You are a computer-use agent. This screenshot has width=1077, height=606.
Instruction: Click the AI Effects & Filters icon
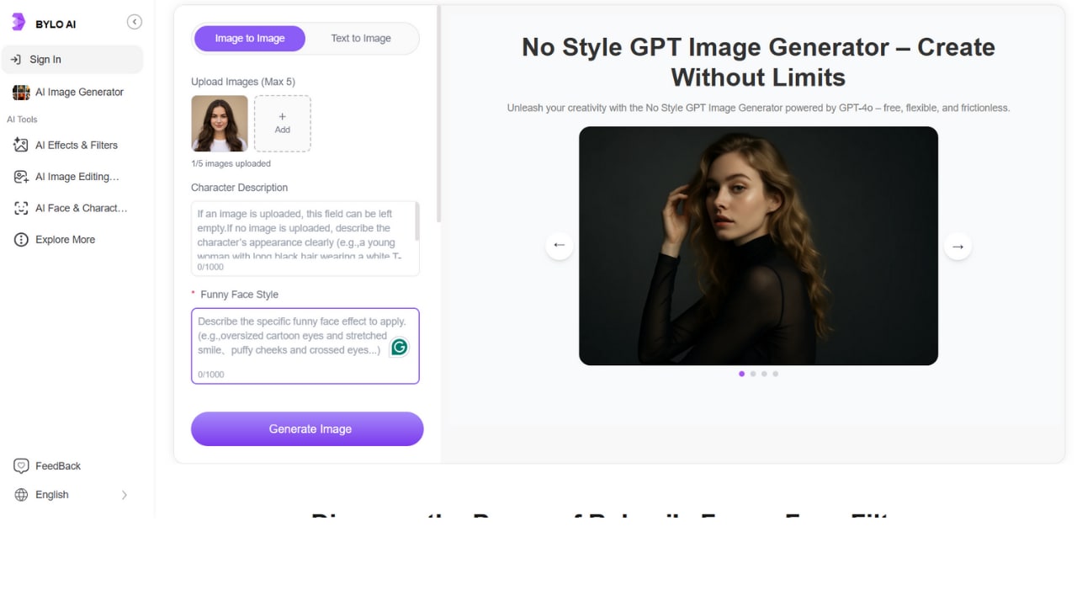pos(21,145)
